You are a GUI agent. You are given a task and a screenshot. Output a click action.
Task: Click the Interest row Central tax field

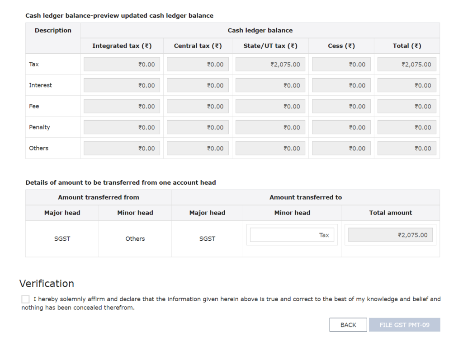click(x=198, y=85)
